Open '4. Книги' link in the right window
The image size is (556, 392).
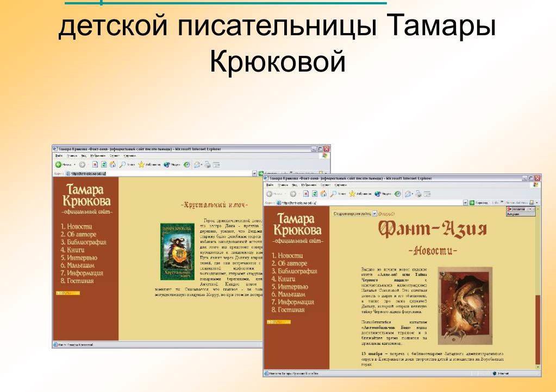point(283,279)
